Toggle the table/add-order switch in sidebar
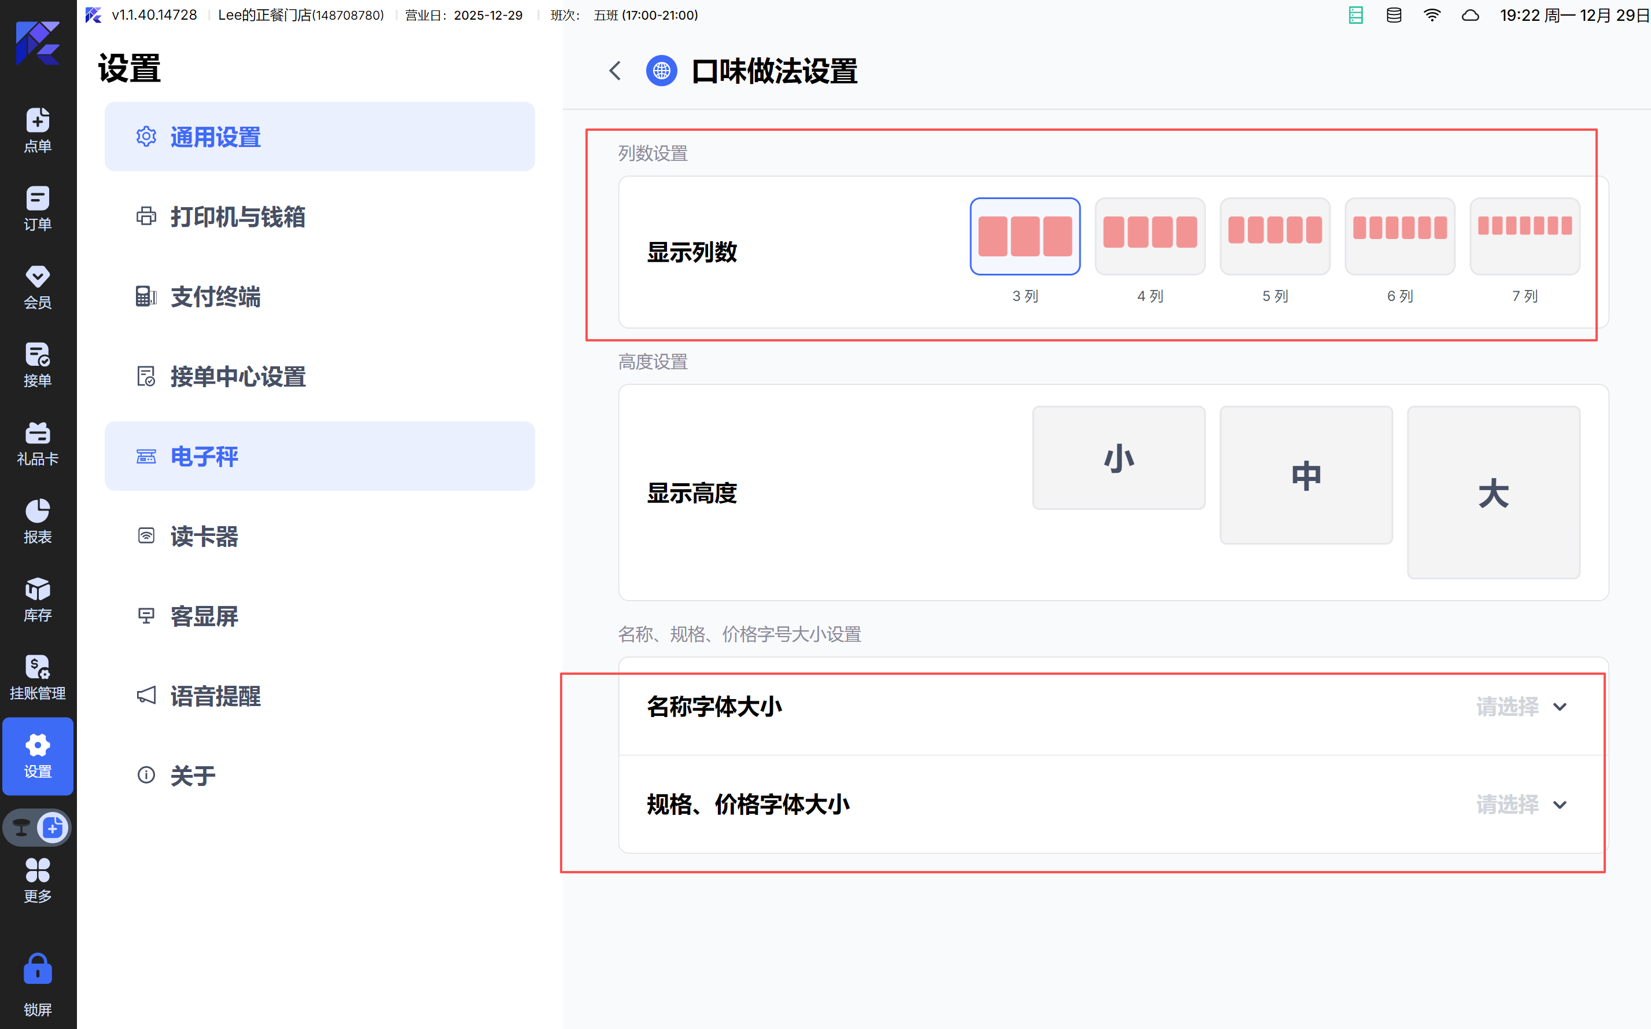The height and width of the screenshot is (1029, 1651). tap(38, 827)
